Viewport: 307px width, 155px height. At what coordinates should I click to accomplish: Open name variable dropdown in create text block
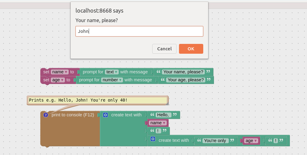[158, 123]
